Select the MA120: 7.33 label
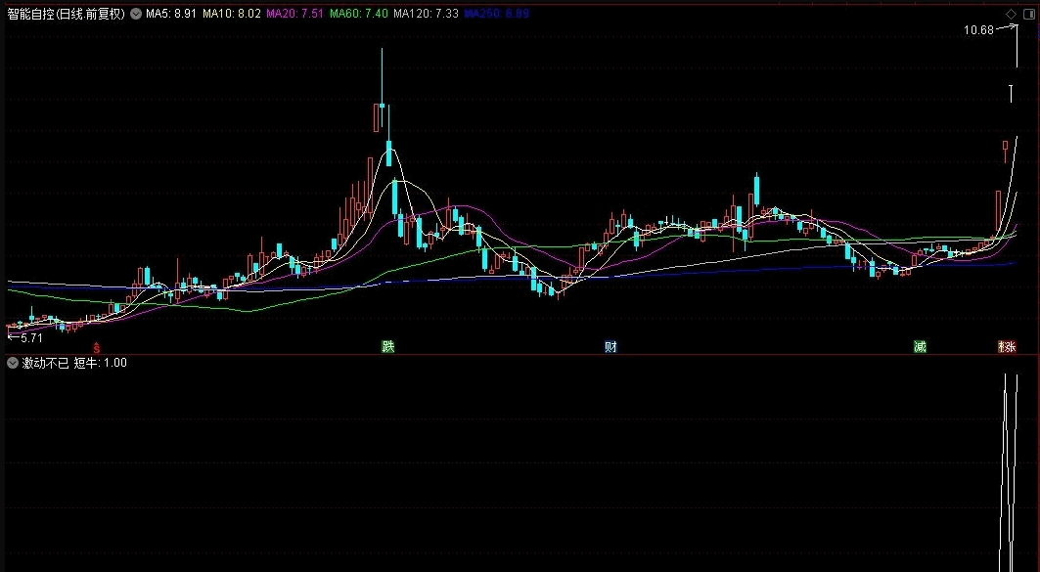Screen dimensions: 1040x572 click(x=426, y=14)
